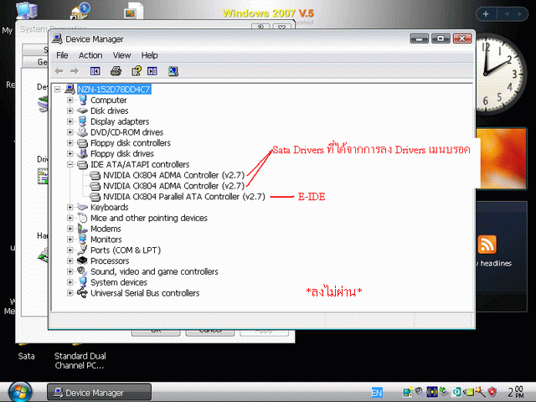
Task: Collapse the NZN-152D78DD4C7 root node
Action: click(58, 90)
